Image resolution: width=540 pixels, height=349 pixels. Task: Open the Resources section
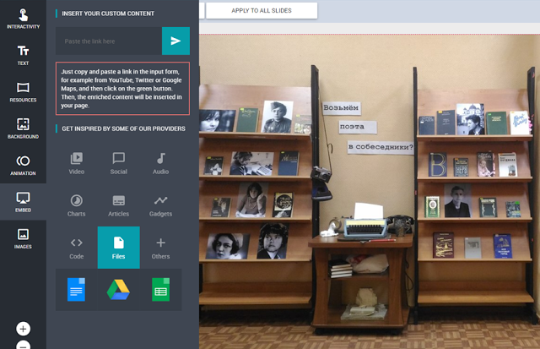pyautogui.click(x=23, y=91)
